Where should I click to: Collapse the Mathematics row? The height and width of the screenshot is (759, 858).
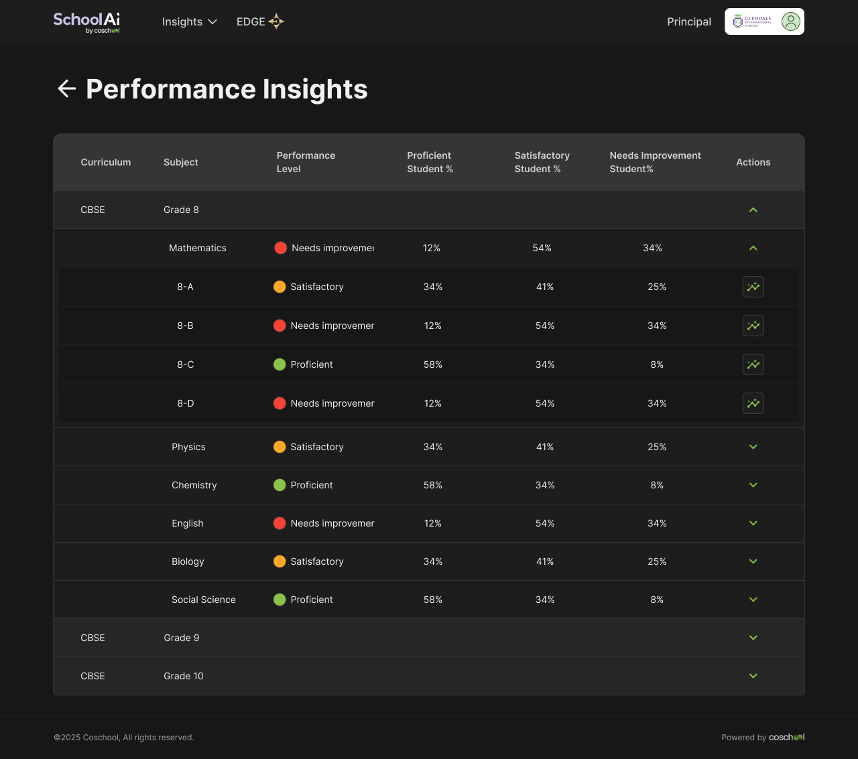pyautogui.click(x=753, y=248)
